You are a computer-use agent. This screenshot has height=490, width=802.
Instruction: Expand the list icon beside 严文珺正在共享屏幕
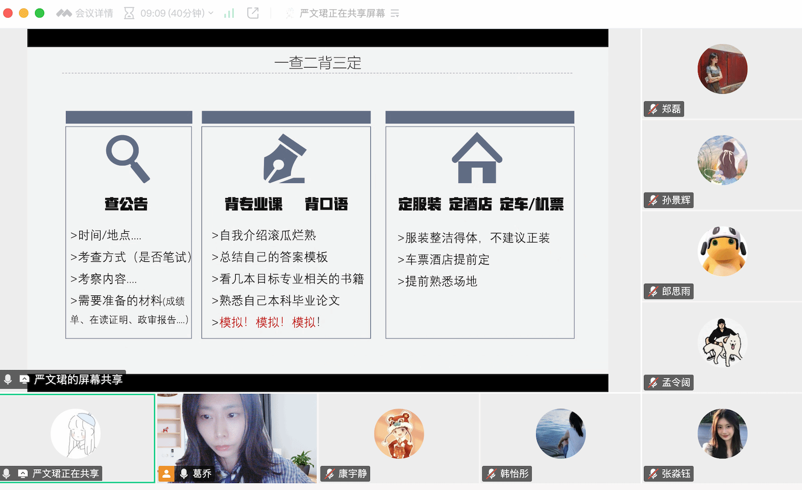coord(395,13)
